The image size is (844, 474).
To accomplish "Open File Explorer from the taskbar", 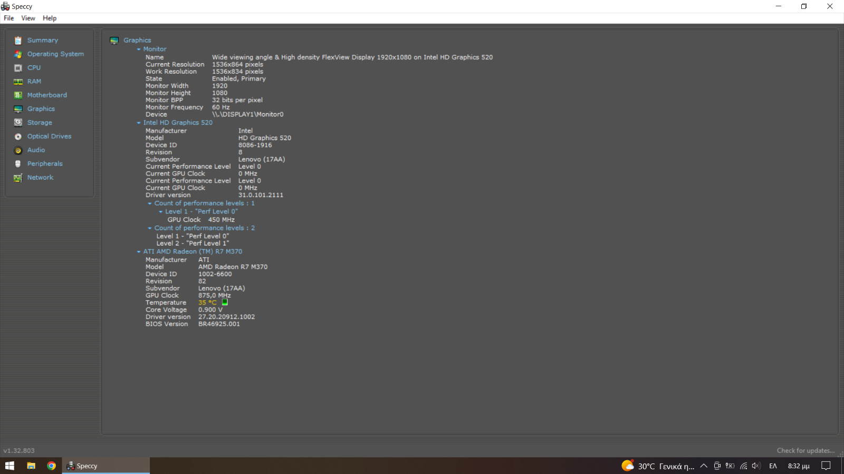I will 31,466.
